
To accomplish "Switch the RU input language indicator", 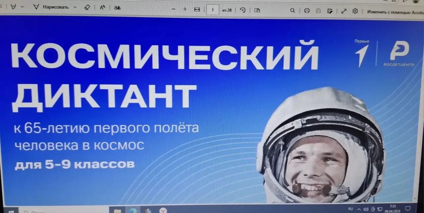I will (350, 209).
